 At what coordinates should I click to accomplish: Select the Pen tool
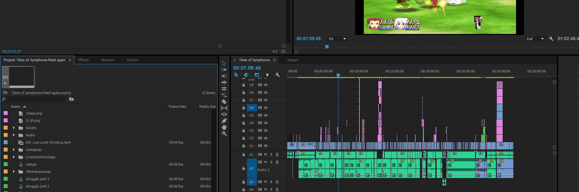224,121
